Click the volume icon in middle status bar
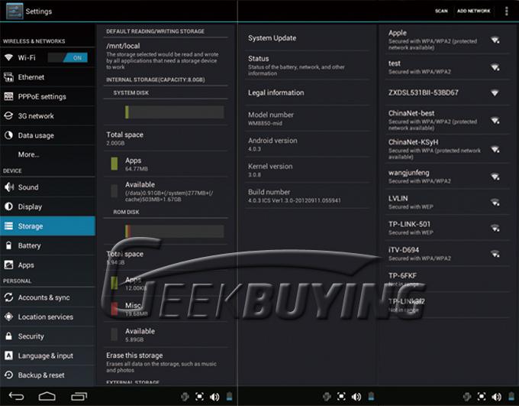 [356, 397]
